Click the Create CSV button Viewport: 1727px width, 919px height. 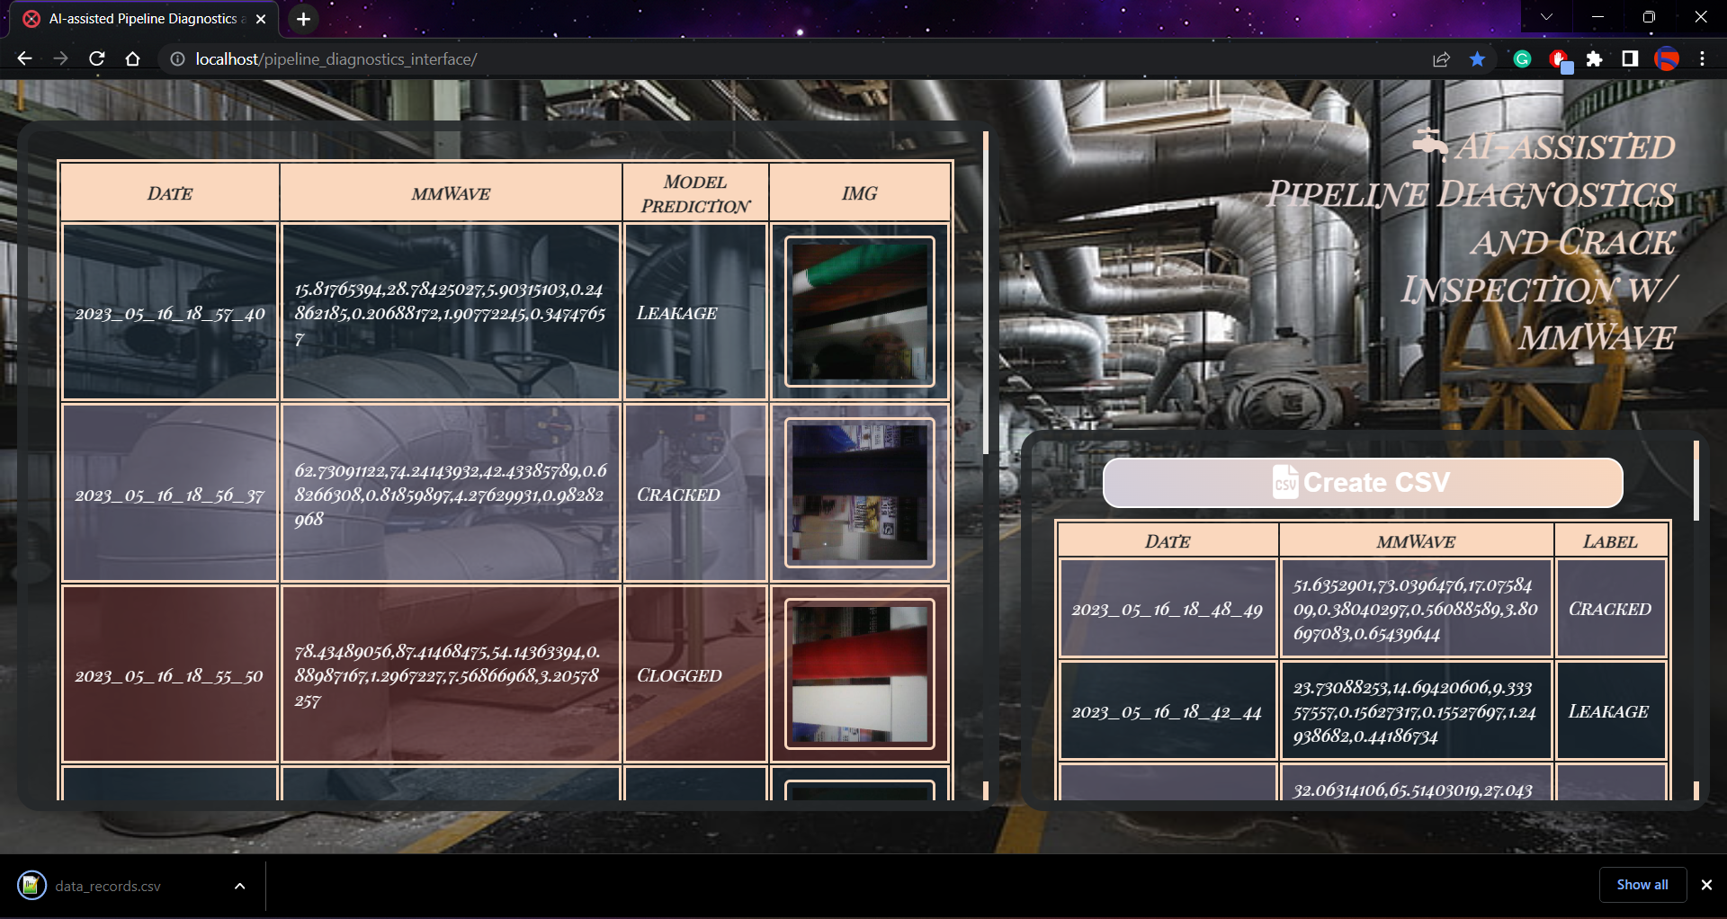coord(1363,482)
